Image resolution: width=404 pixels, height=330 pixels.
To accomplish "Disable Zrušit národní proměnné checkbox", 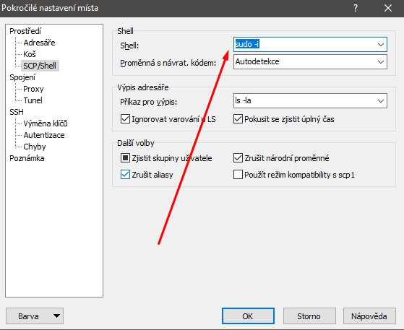I will point(238,158).
